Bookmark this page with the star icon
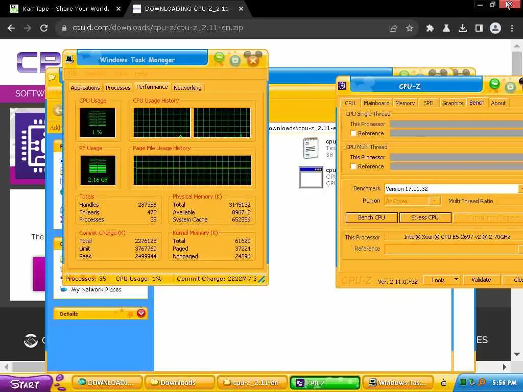 click(x=410, y=29)
